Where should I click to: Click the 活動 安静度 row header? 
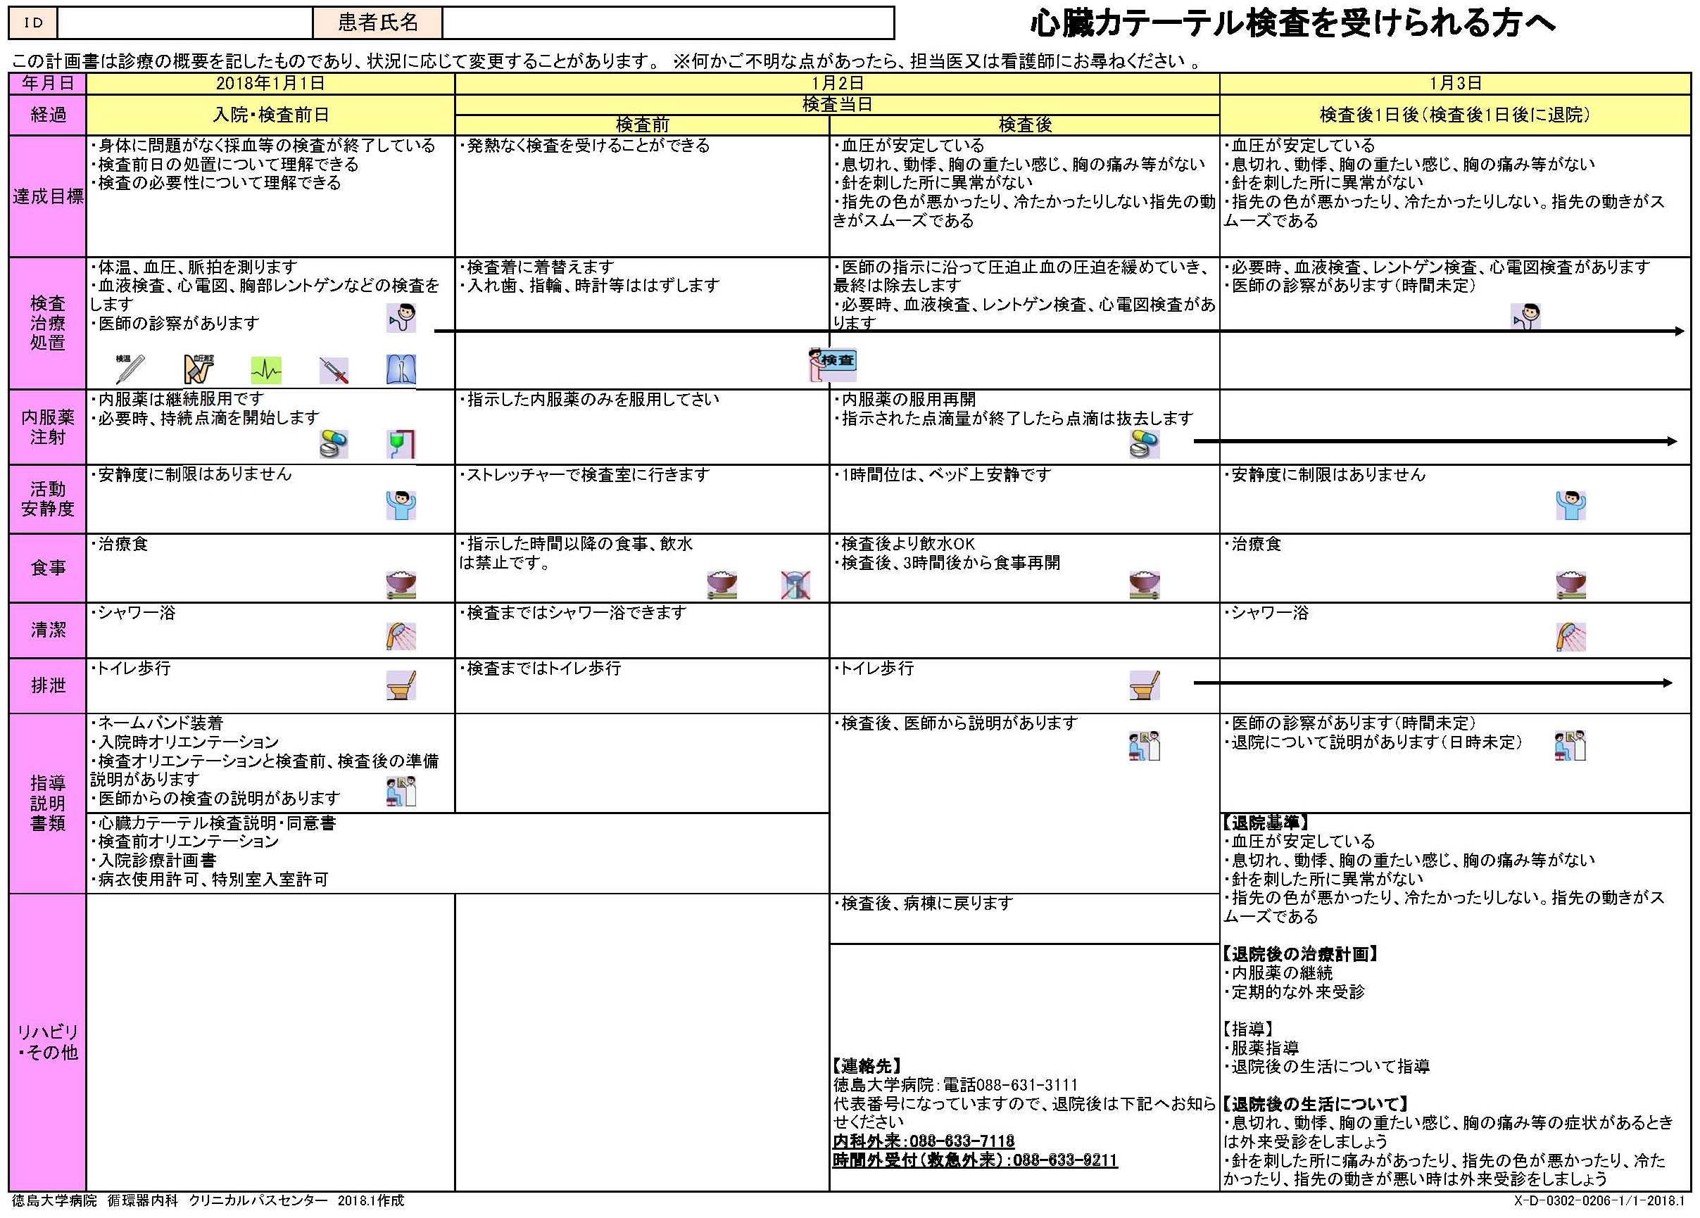tap(48, 499)
